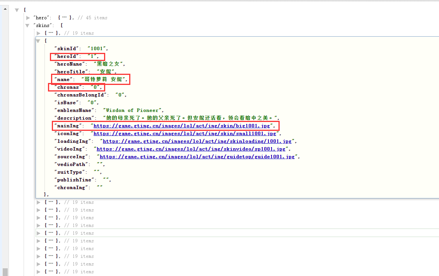Click the scrollbar up arrow
This screenshot has width=439, height=276.
coord(5,9)
